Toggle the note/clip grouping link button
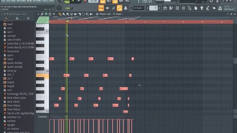Screen dimensions: 237x133 coord(119,8)
